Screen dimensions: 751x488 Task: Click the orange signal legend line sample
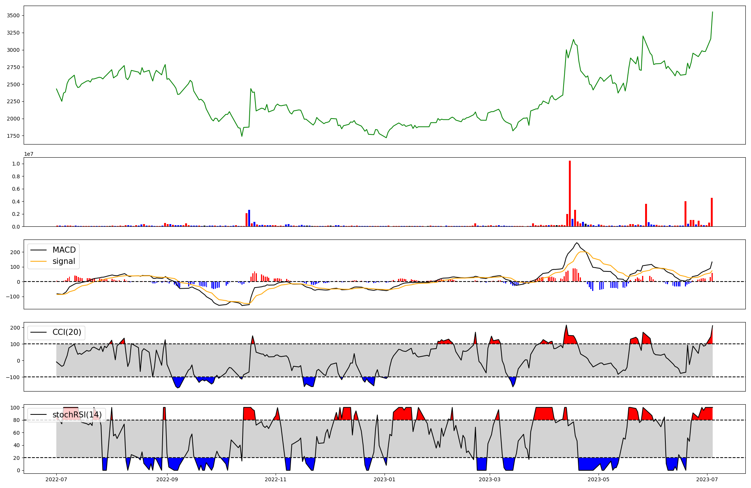38,261
